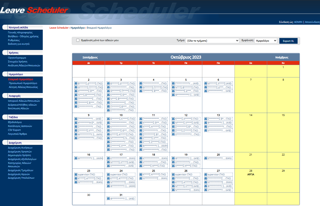
Task: Open the Τμήμα department dropdown
Action: tap(212, 41)
